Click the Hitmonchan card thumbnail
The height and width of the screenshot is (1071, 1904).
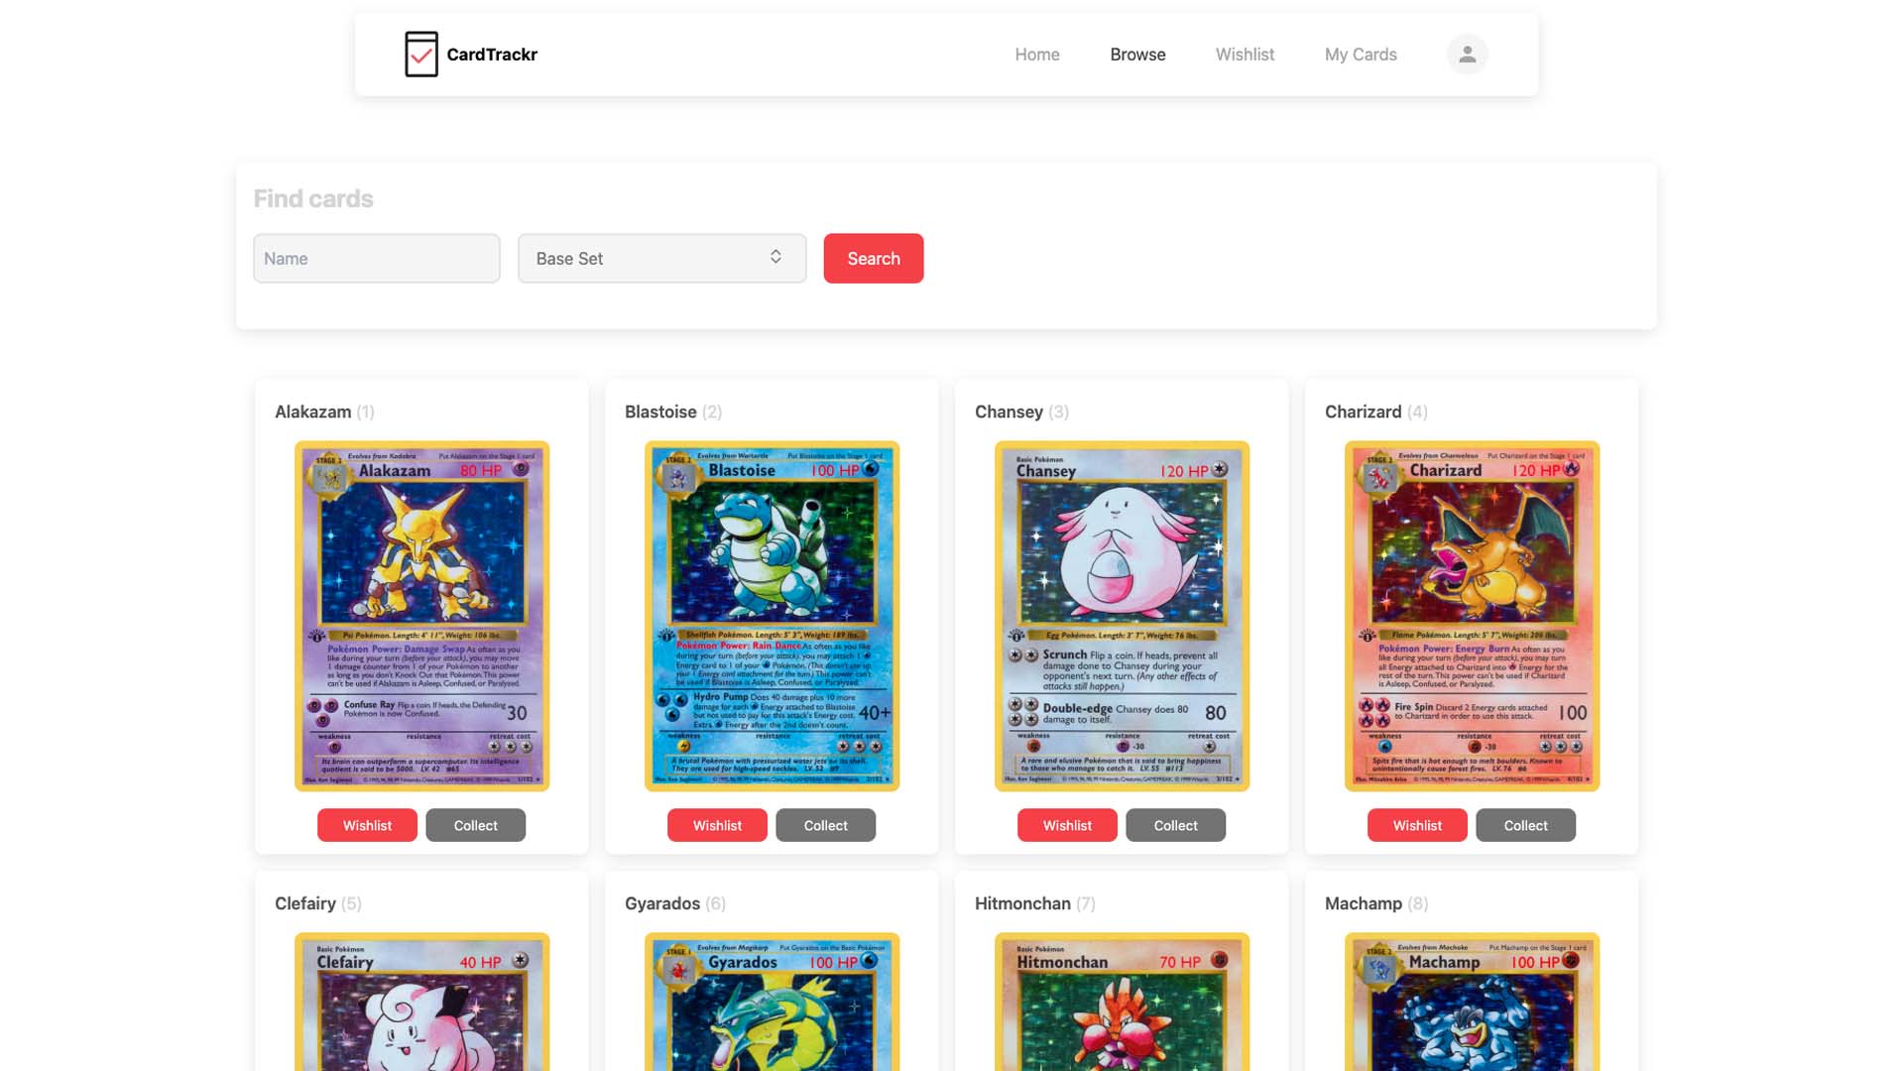pos(1122,1002)
